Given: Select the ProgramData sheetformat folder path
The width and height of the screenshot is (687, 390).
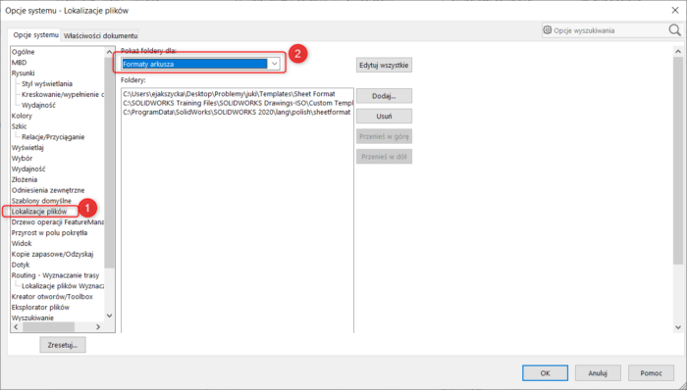Looking at the screenshot, I should pyautogui.click(x=237, y=113).
